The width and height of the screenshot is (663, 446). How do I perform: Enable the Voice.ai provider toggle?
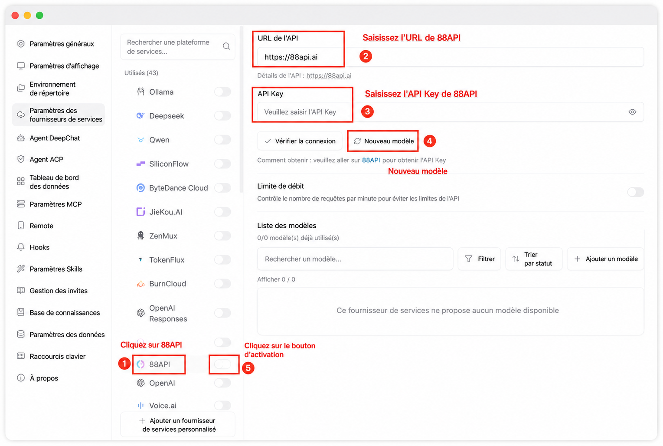point(223,405)
